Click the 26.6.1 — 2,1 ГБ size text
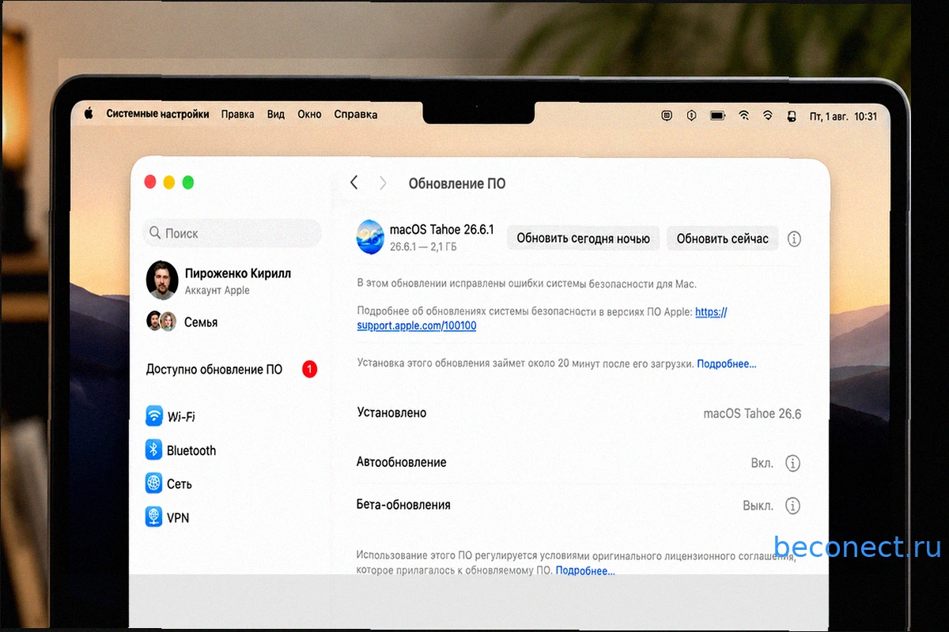 click(423, 246)
